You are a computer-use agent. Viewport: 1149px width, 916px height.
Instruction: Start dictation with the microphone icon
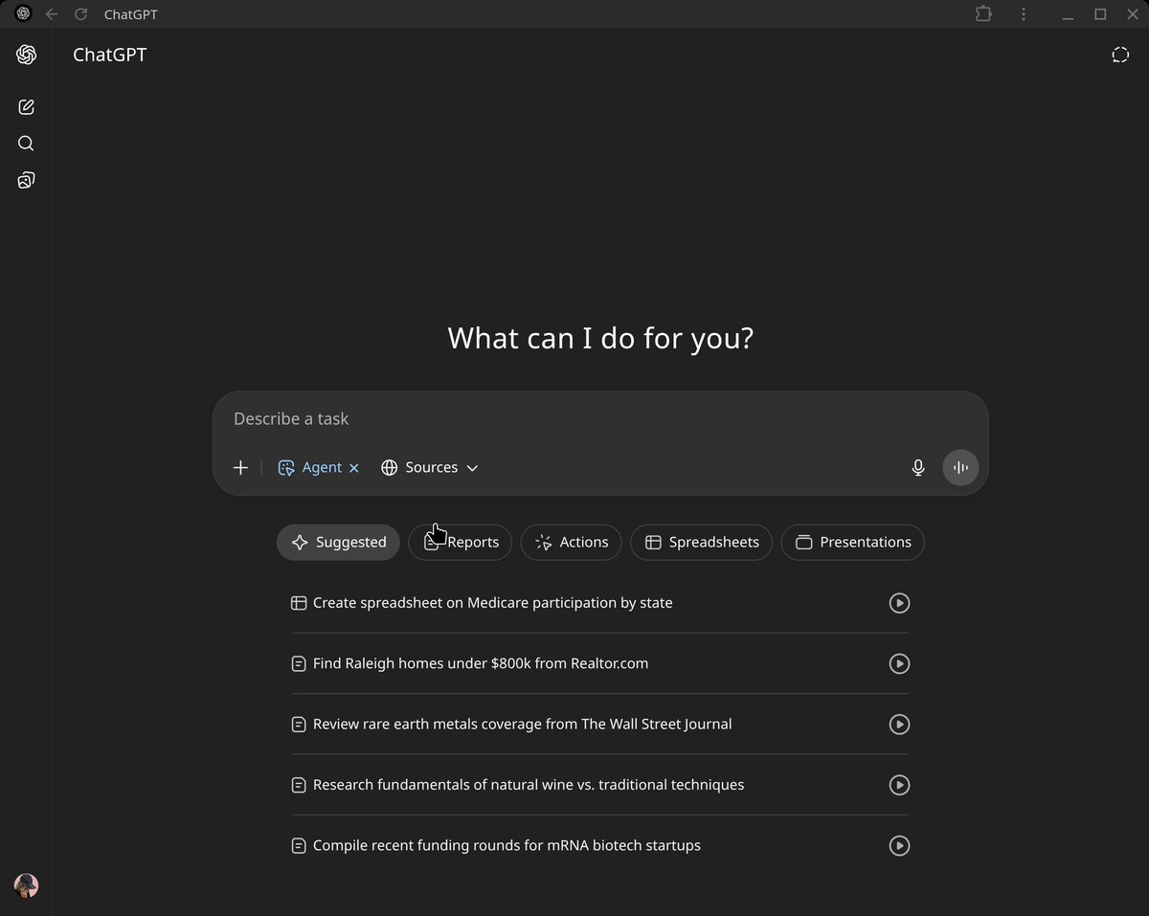(x=918, y=467)
